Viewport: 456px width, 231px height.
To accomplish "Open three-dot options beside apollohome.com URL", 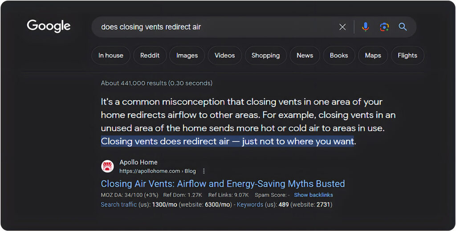I will pyautogui.click(x=204, y=171).
